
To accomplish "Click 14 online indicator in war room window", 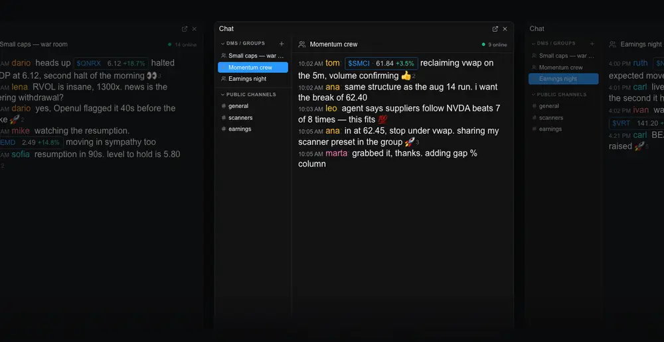I will click(182, 44).
